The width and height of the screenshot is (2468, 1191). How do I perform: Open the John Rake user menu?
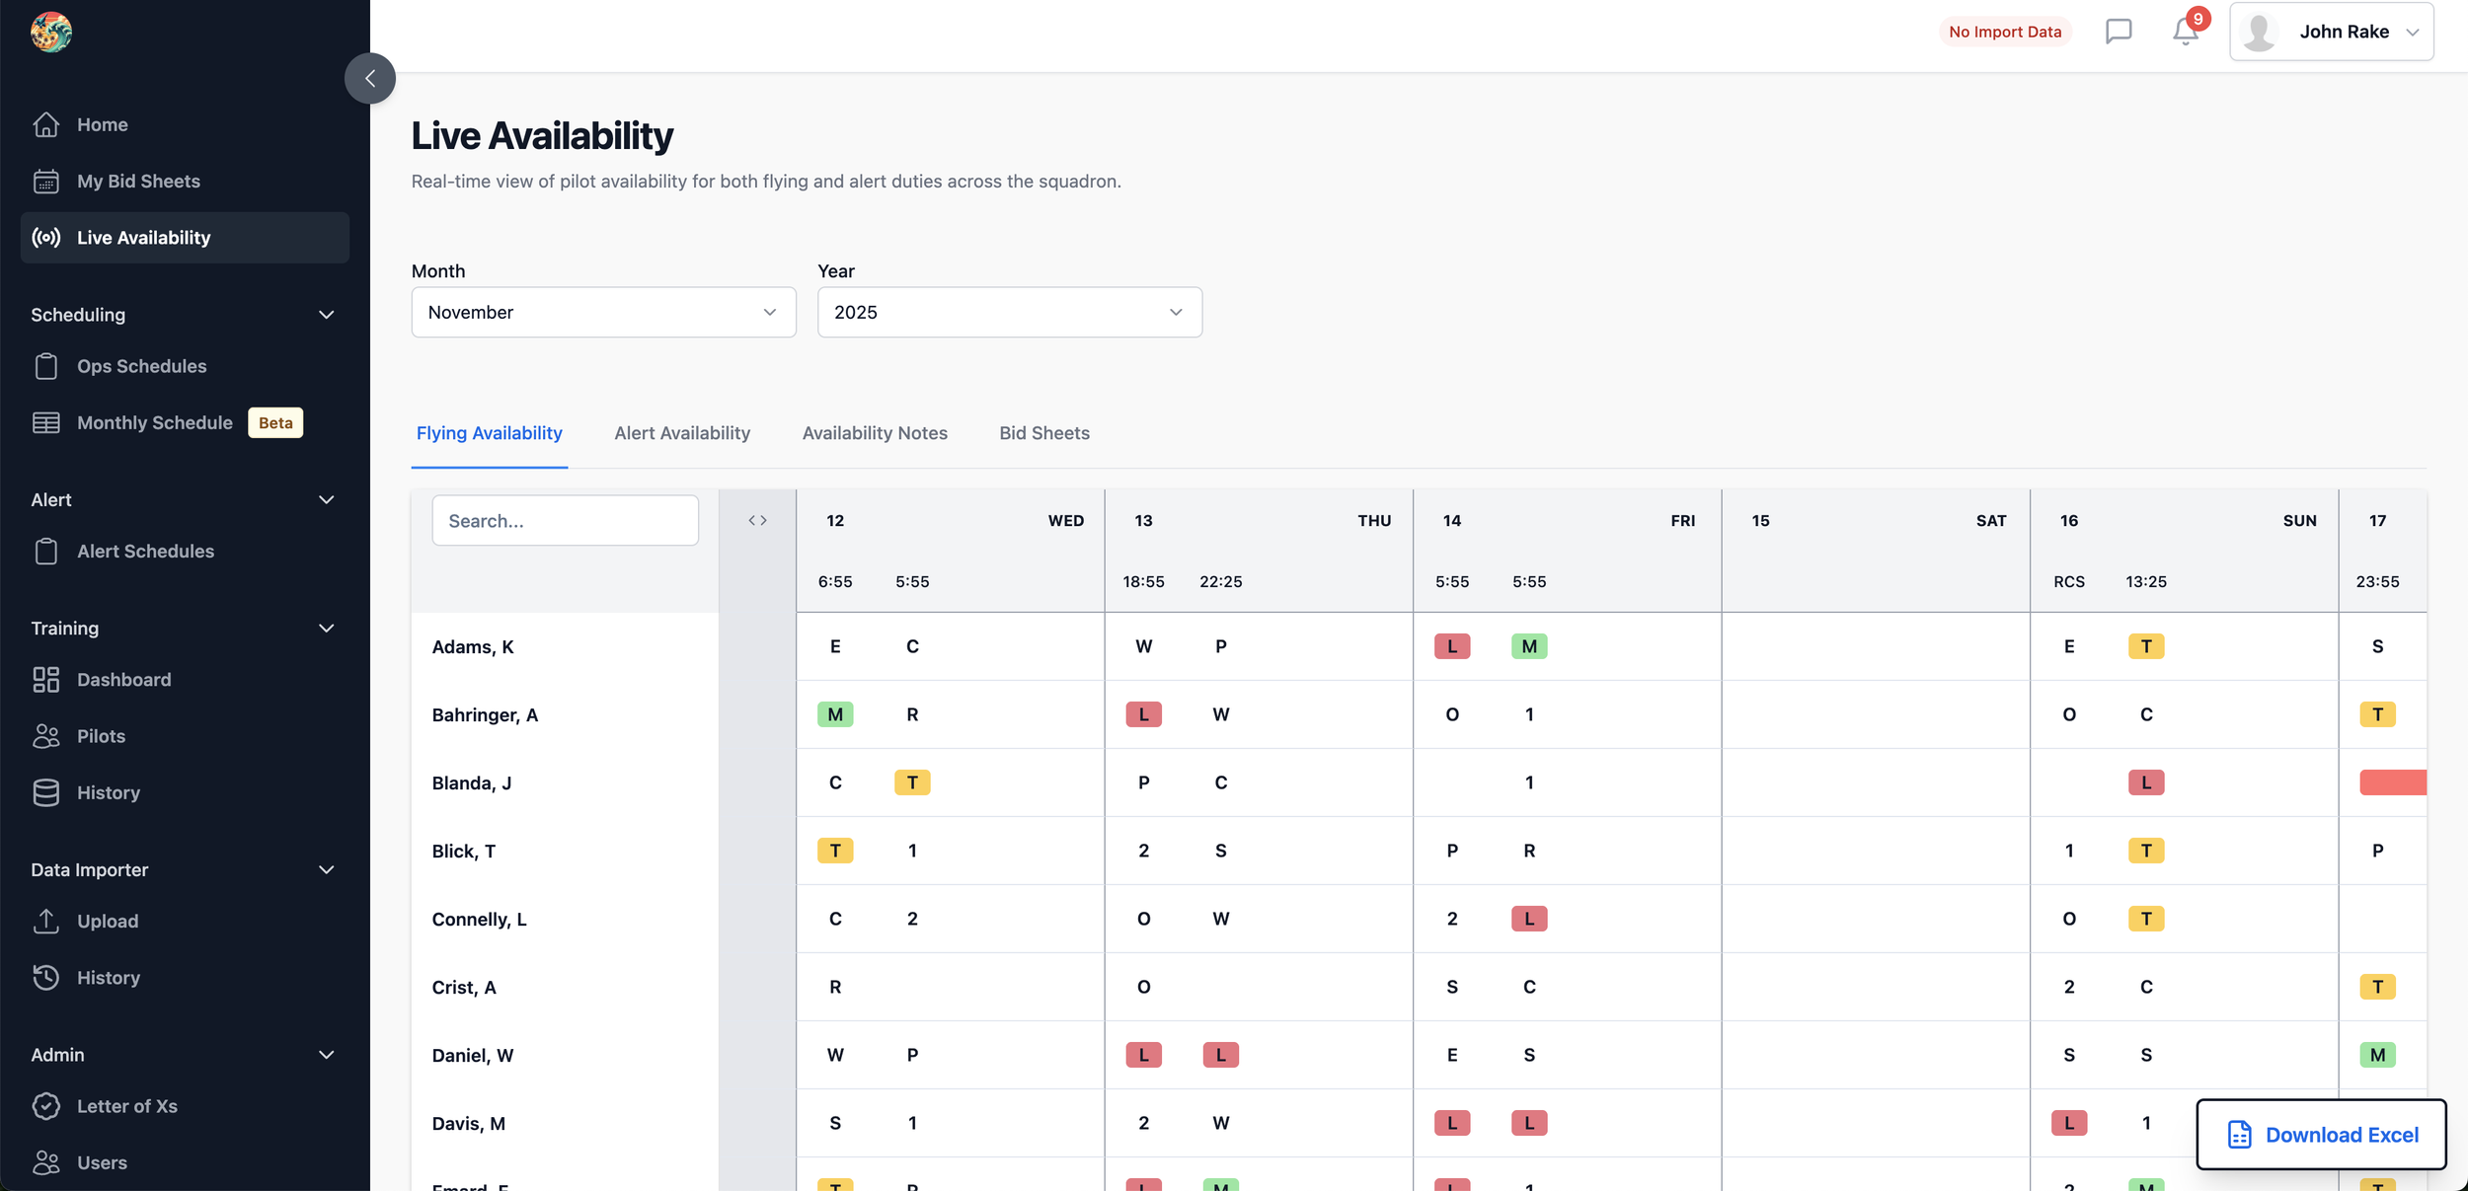(x=2330, y=32)
